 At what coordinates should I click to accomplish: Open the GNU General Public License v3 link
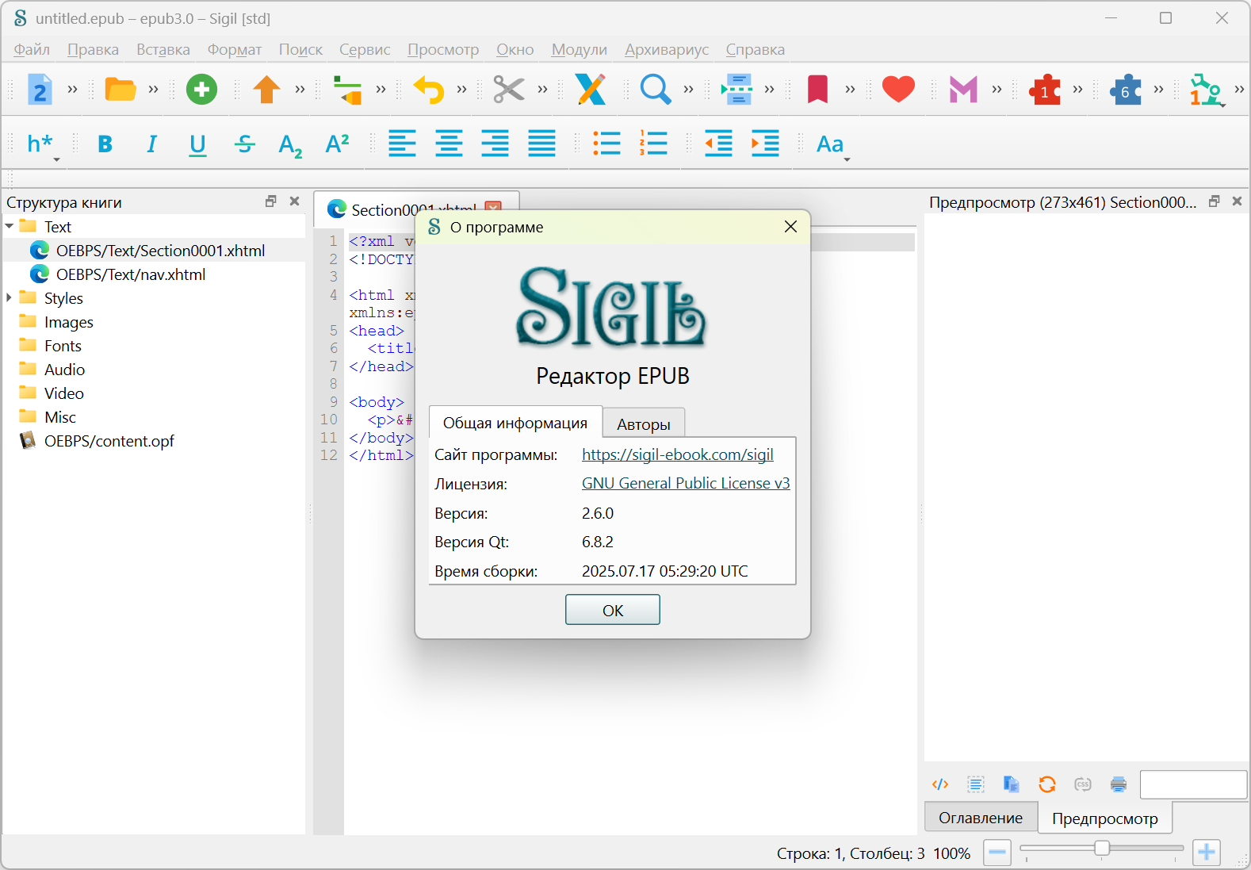[x=685, y=483]
